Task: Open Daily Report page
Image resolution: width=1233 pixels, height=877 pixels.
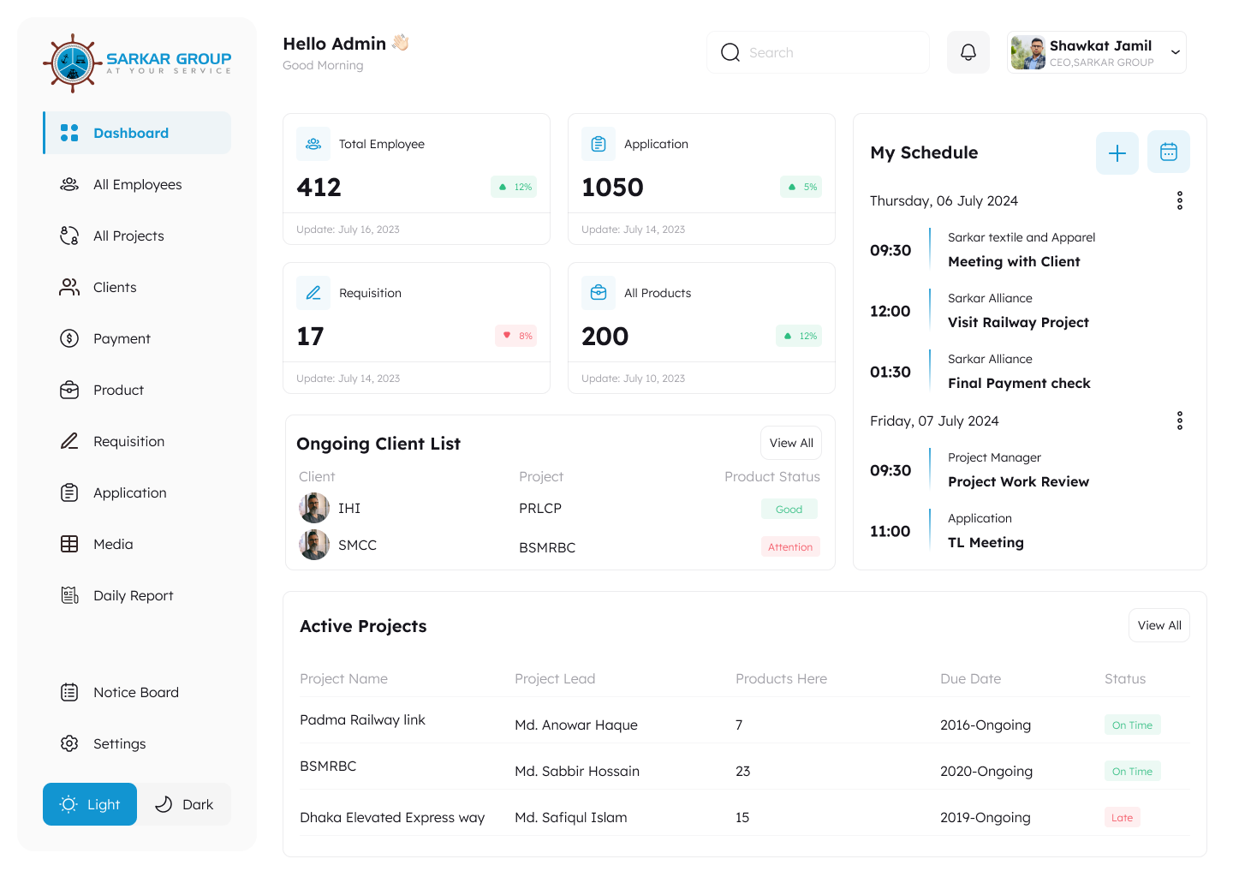Action: [138, 595]
